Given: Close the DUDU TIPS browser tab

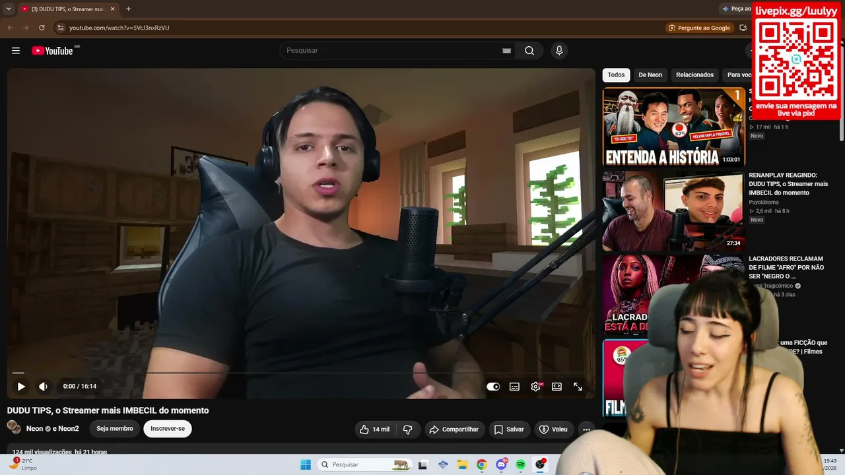Looking at the screenshot, I should [113, 9].
